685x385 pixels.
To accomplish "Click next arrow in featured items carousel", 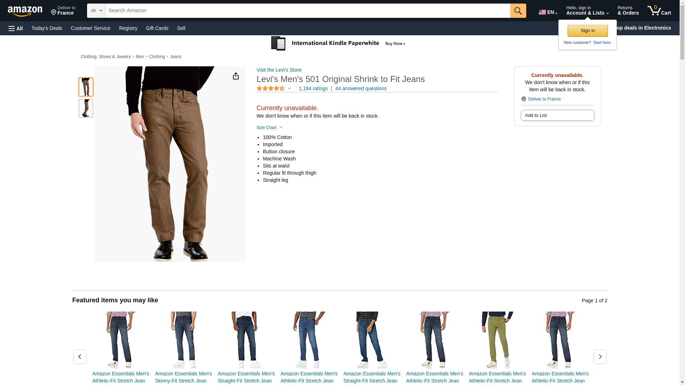I will click(x=600, y=356).
